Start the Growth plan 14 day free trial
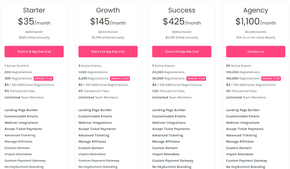This screenshot has height=169, width=290. pyautogui.click(x=108, y=51)
